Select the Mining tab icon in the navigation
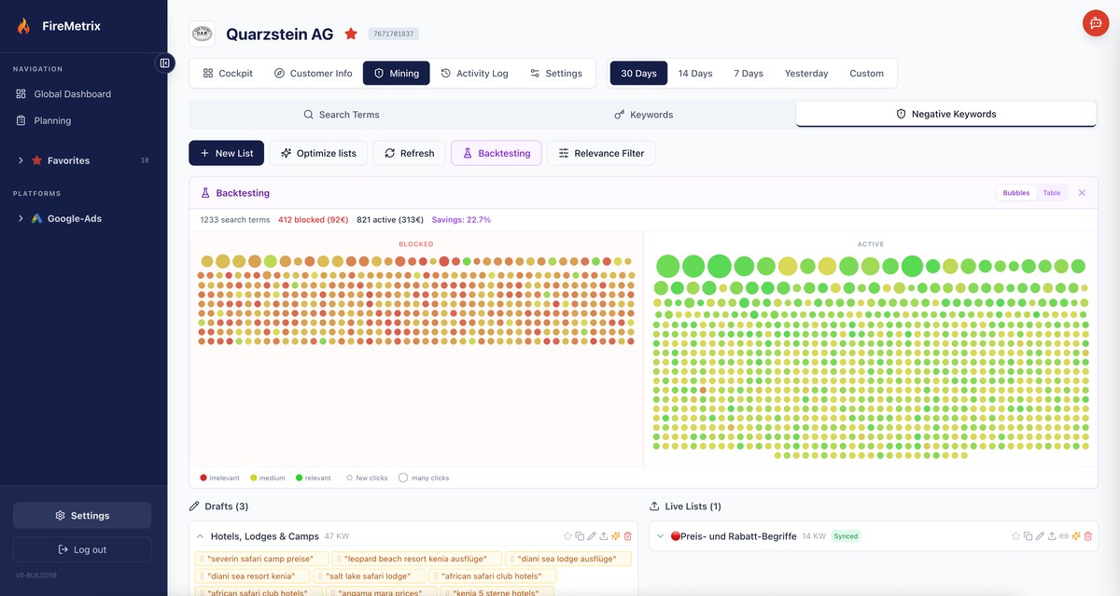Image resolution: width=1120 pixels, height=596 pixels. pos(378,72)
